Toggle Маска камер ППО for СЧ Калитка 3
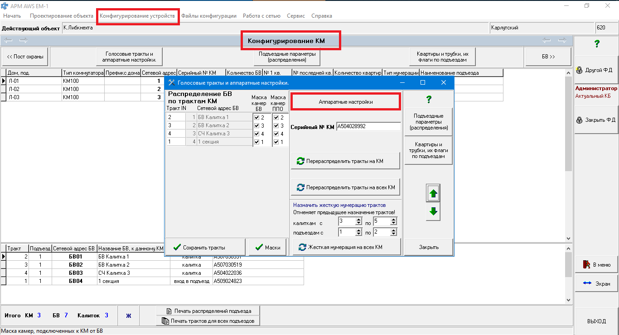619x335 pixels. [x=276, y=134]
